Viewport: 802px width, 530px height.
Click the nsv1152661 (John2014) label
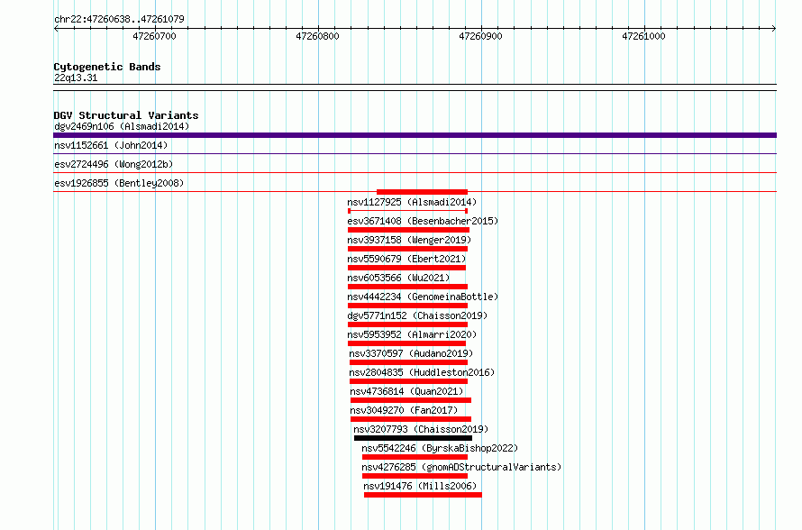click(x=111, y=145)
